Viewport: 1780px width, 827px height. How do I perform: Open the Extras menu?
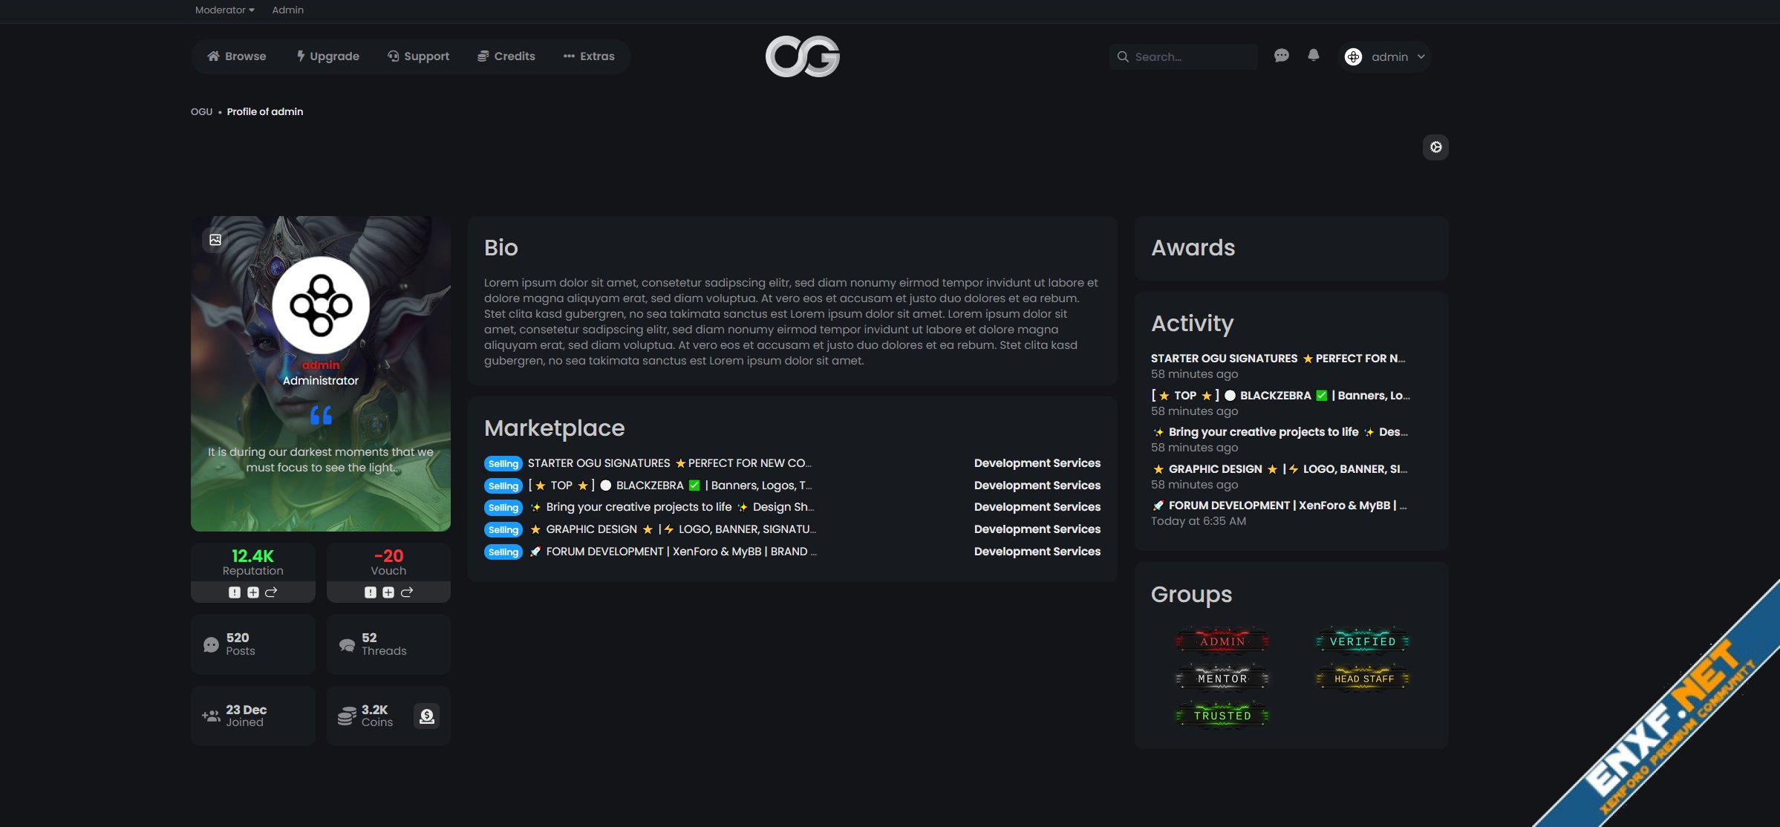(589, 56)
